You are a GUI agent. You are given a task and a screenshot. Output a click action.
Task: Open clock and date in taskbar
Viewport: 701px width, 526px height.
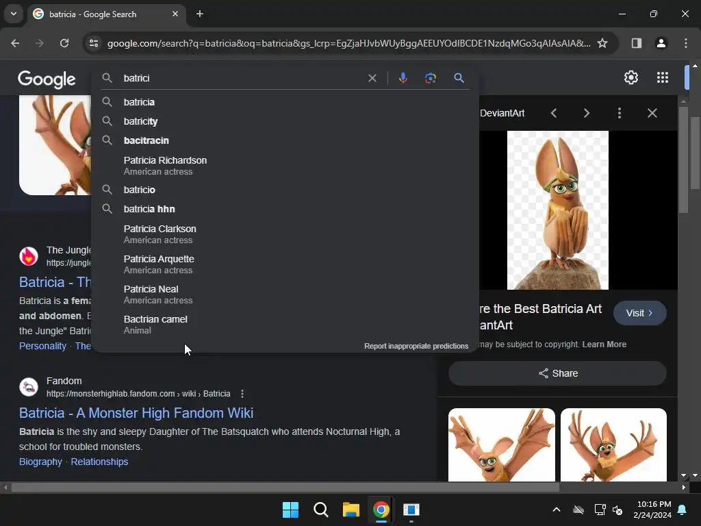click(652, 510)
